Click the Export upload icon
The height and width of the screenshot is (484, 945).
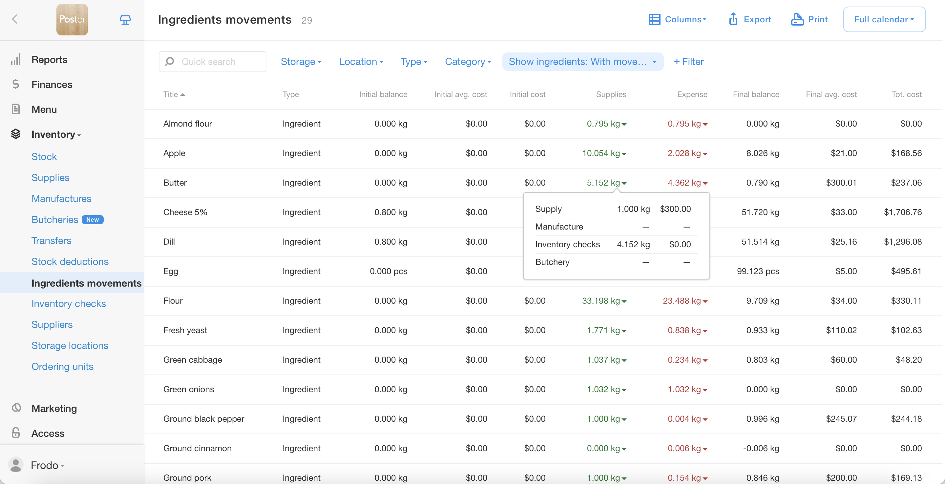pyautogui.click(x=733, y=19)
